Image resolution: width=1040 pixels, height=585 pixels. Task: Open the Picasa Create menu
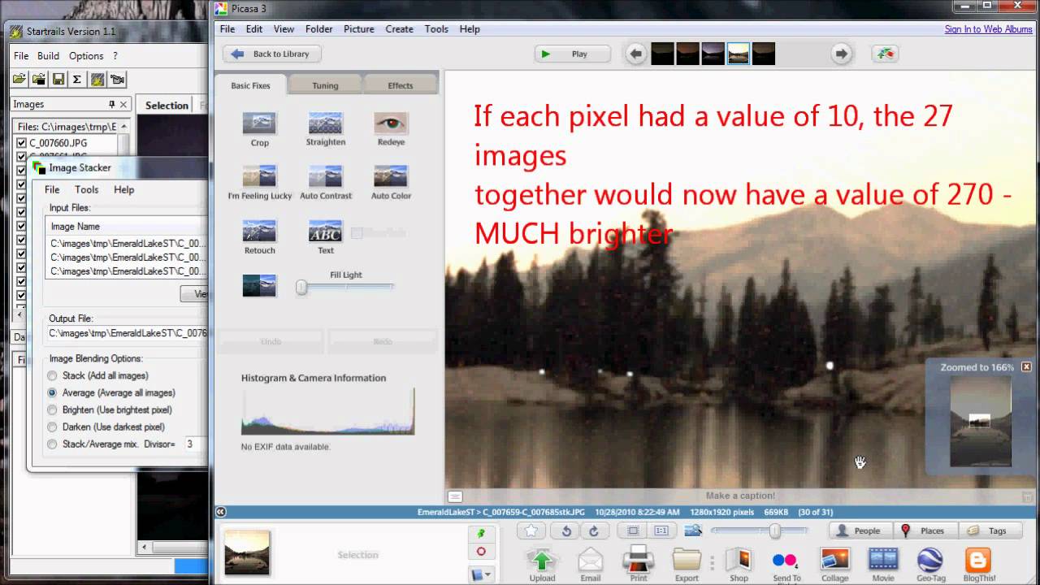(399, 28)
